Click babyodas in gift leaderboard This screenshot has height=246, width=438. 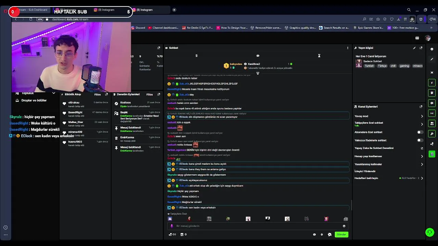[x=236, y=64]
